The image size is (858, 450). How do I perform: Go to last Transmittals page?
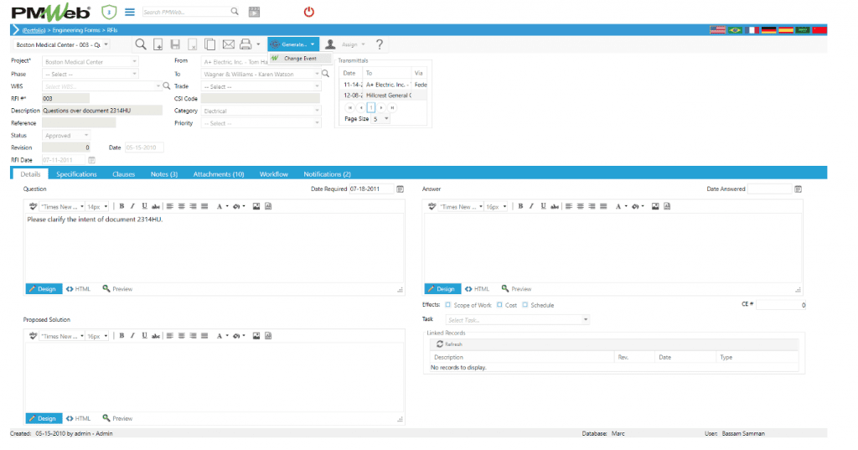[x=392, y=107]
